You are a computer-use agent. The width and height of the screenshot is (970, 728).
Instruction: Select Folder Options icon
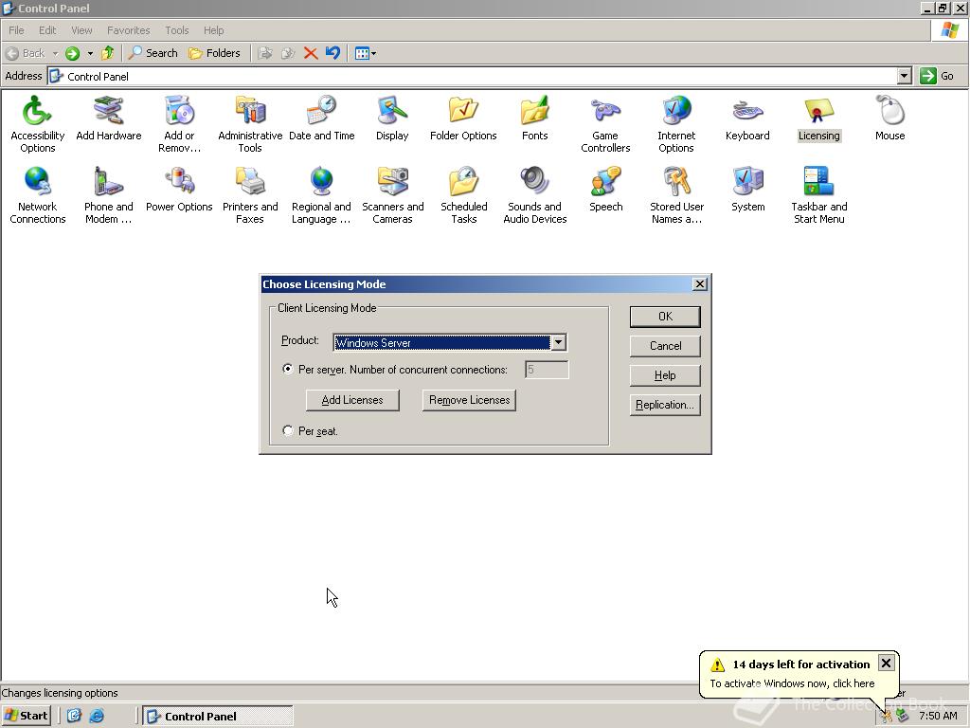tap(463, 118)
